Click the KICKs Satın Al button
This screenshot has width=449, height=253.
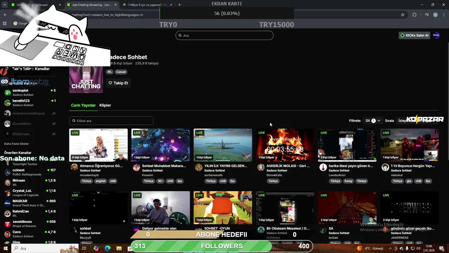click(415, 35)
